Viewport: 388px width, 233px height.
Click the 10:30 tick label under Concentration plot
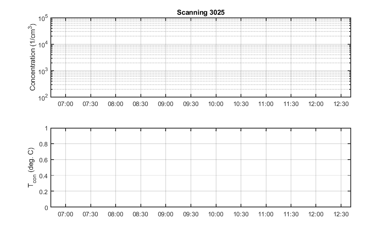pos(241,104)
